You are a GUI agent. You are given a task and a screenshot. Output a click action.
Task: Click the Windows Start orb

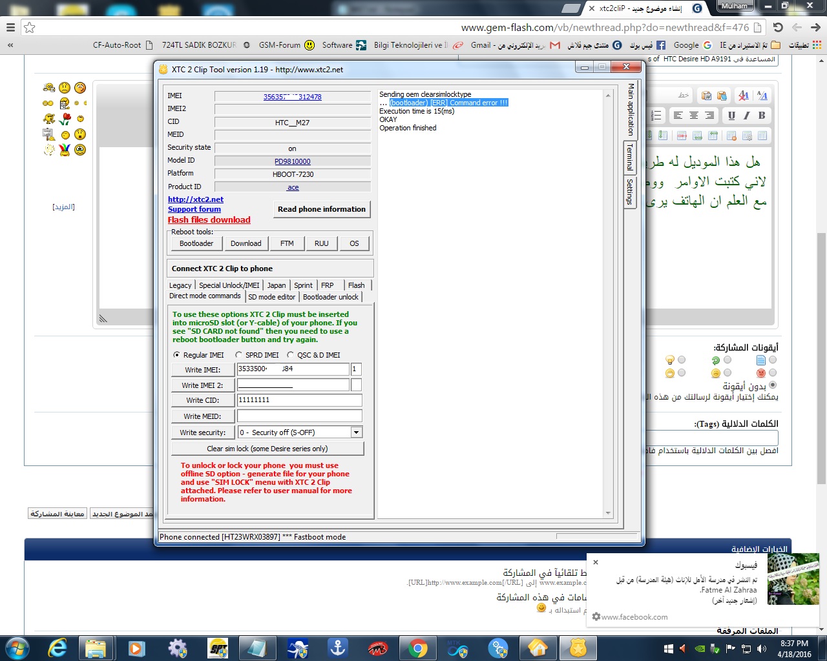(x=17, y=648)
